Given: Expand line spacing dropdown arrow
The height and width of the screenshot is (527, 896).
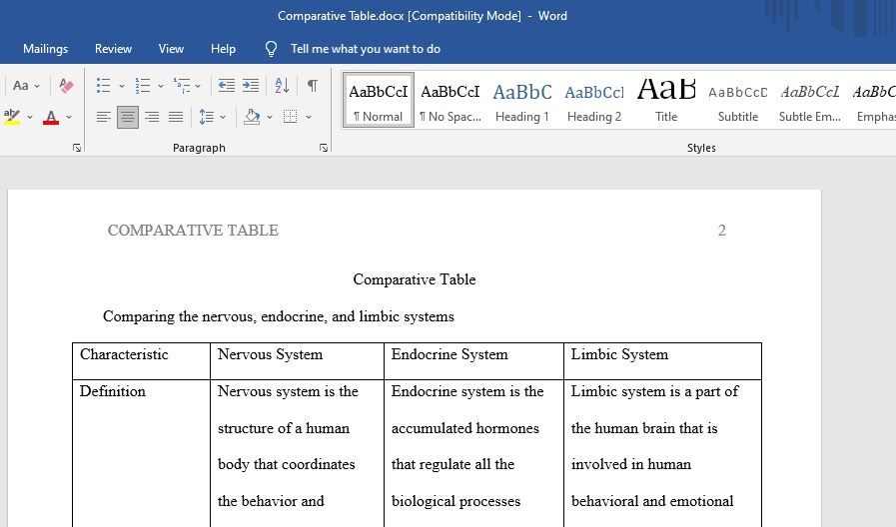Looking at the screenshot, I should (x=223, y=118).
